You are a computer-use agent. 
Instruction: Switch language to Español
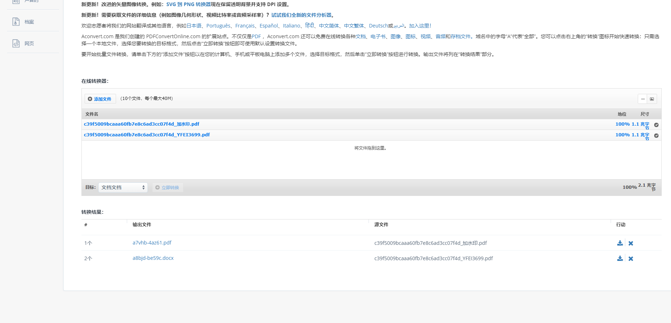tap(269, 26)
